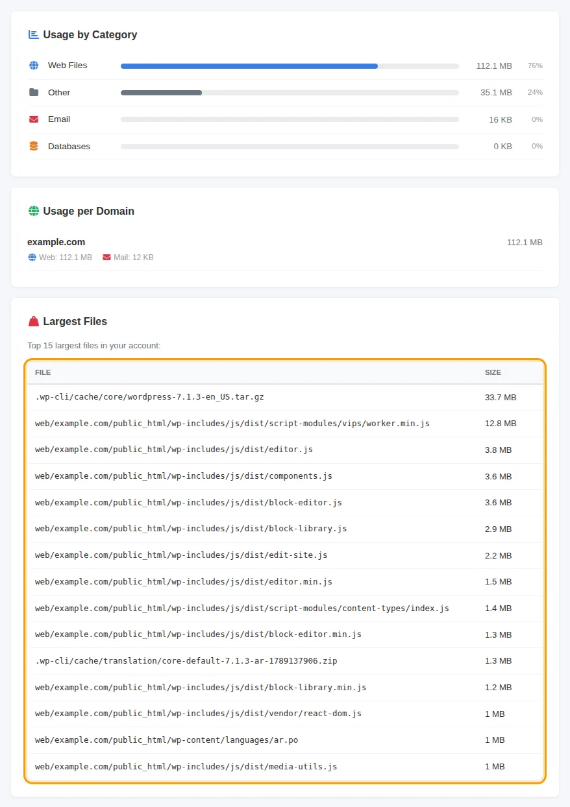This screenshot has height=807, width=570.
Task: Select the vips/worker.min.js file path
Action: pyautogui.click(x=232, y=424)
